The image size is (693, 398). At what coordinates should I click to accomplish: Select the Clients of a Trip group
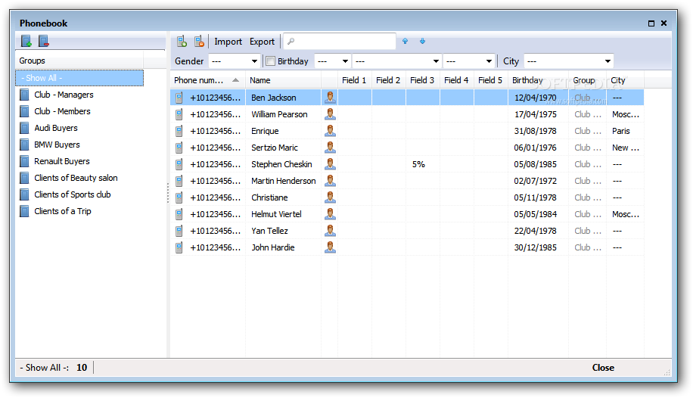click(x=63, y=211)
